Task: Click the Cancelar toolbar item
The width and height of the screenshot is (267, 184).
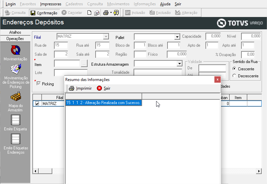Action: 72,13
